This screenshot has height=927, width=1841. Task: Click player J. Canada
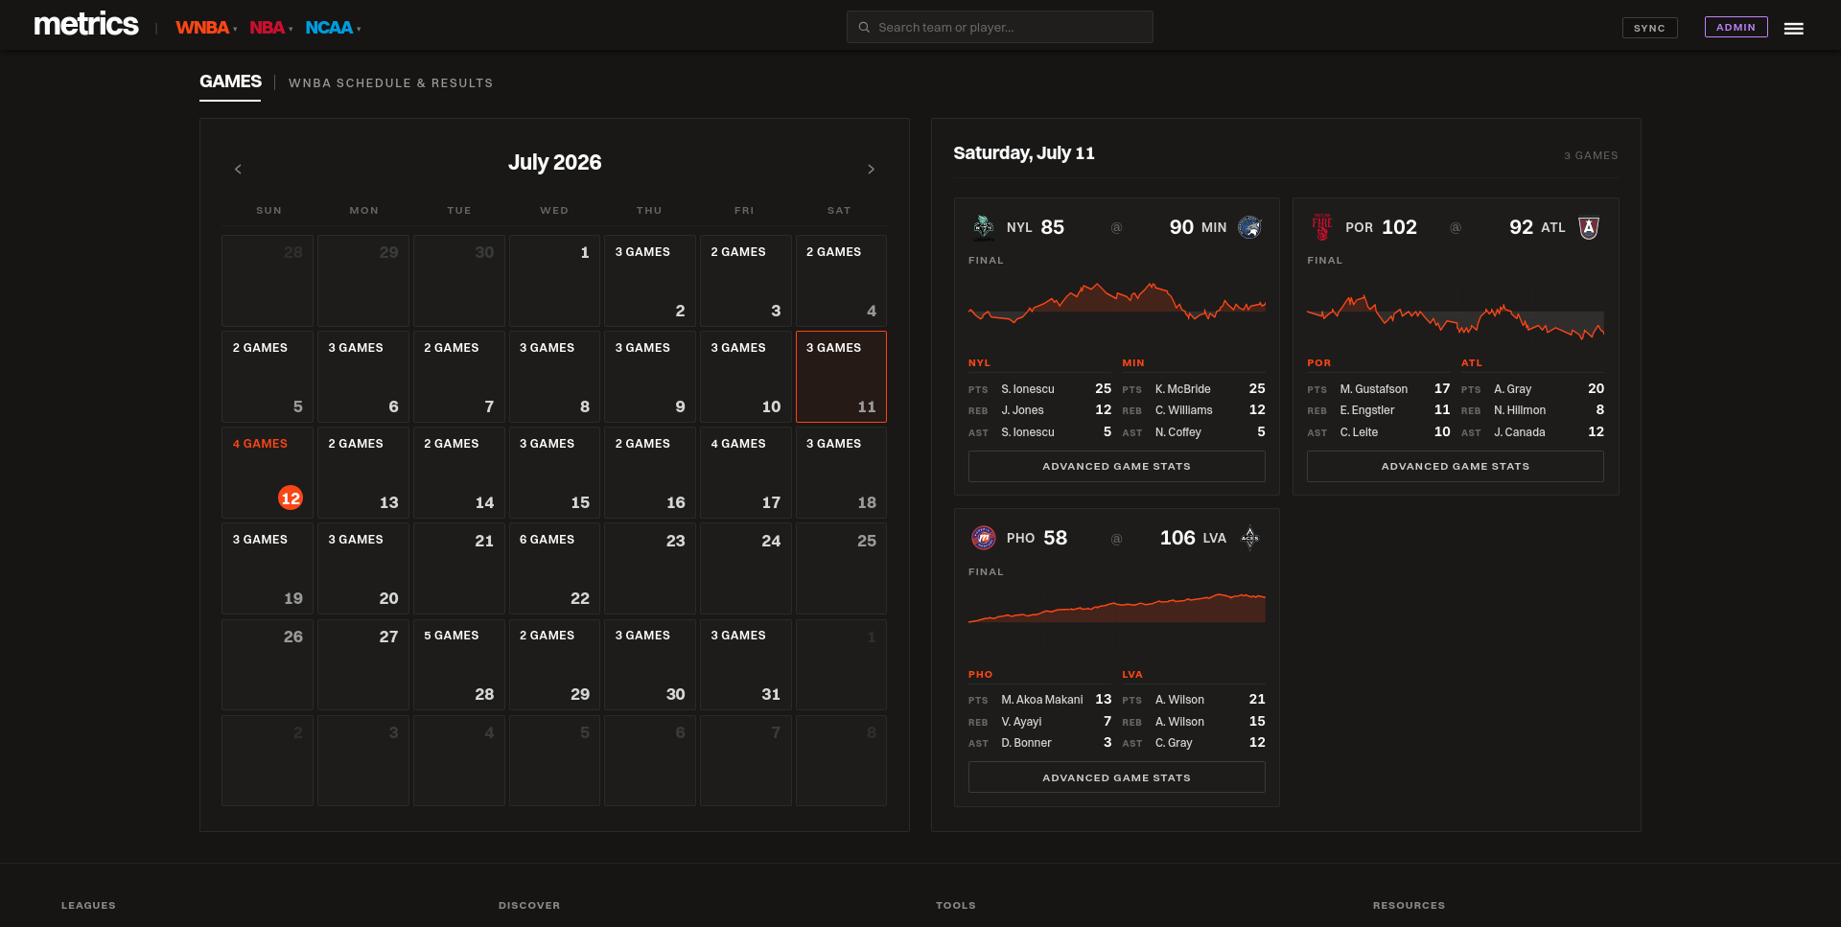[1519, 432]
